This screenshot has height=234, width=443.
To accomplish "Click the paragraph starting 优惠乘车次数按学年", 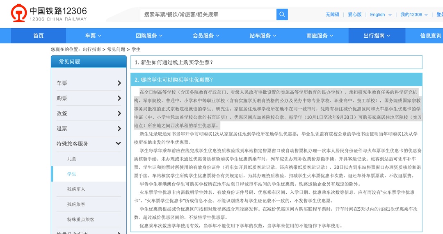I will (241, 226).
